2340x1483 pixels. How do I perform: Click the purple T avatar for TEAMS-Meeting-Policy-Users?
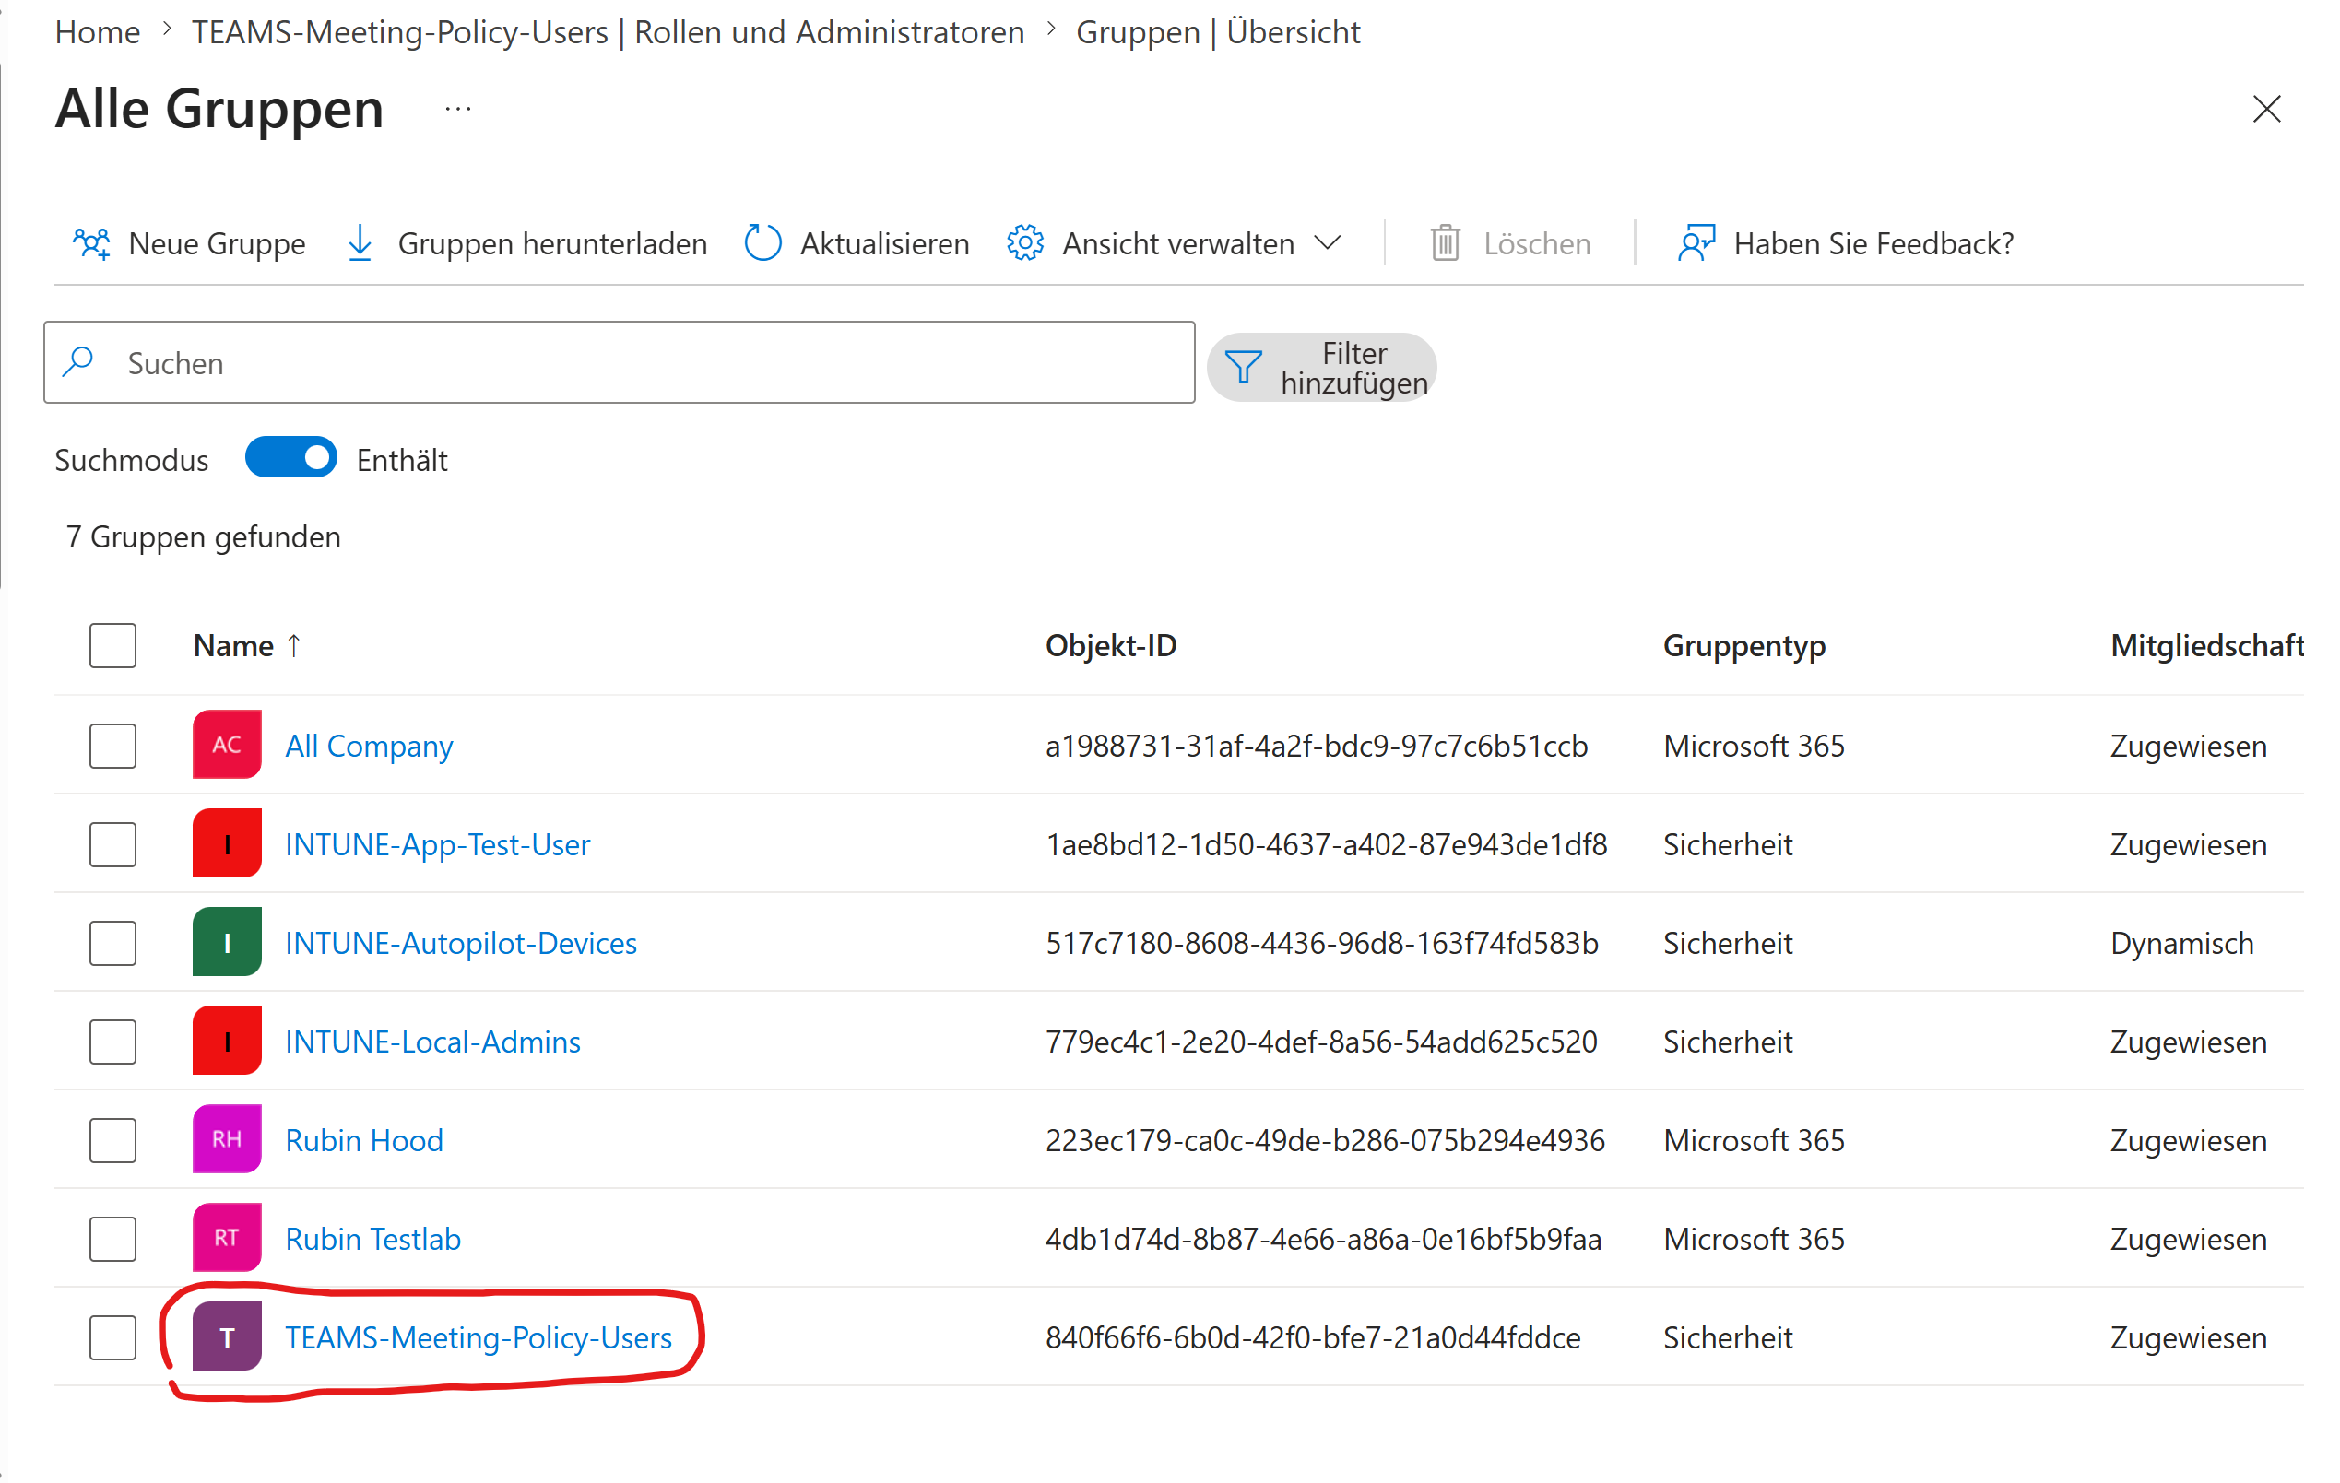pyautogui.click(x=227, y=1336)
